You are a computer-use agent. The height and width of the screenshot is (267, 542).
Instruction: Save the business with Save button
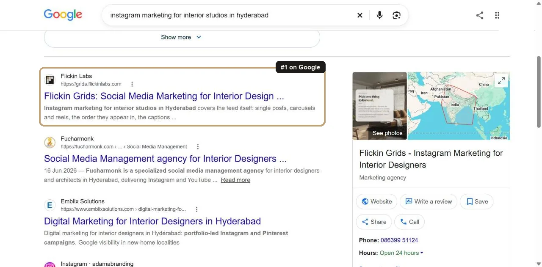click(477, 201)
